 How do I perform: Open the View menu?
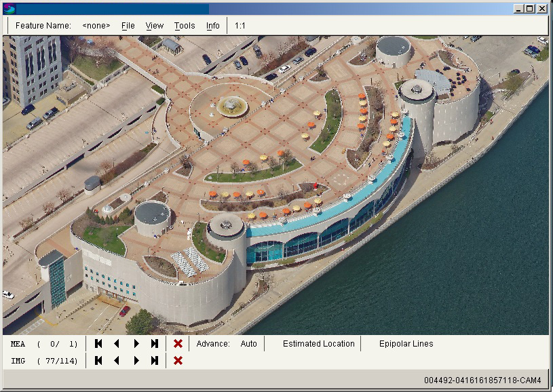(x=155, y=26)
